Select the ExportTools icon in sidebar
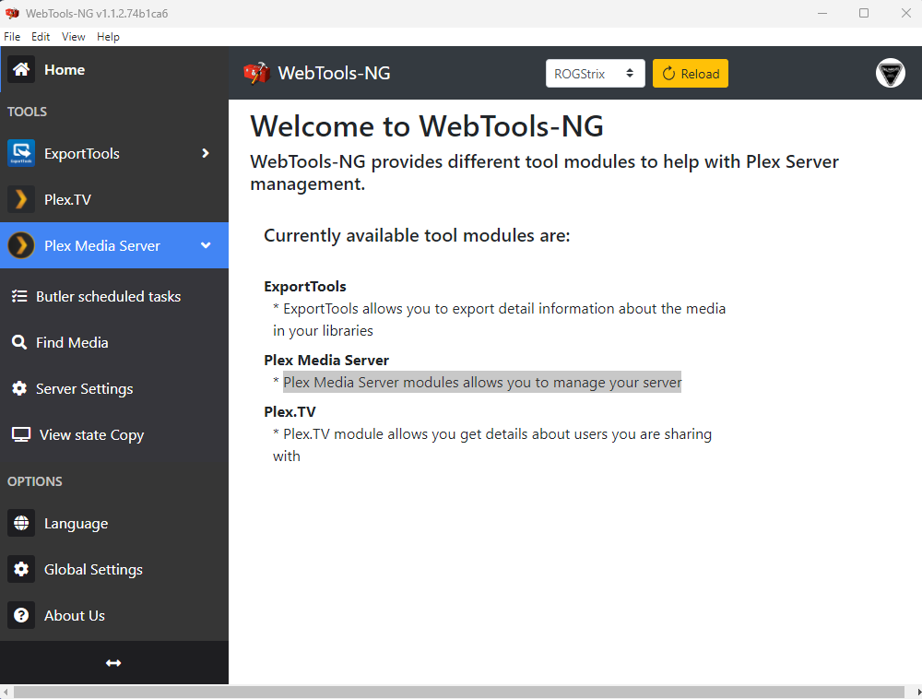922x699 pixels. [20, 153]
